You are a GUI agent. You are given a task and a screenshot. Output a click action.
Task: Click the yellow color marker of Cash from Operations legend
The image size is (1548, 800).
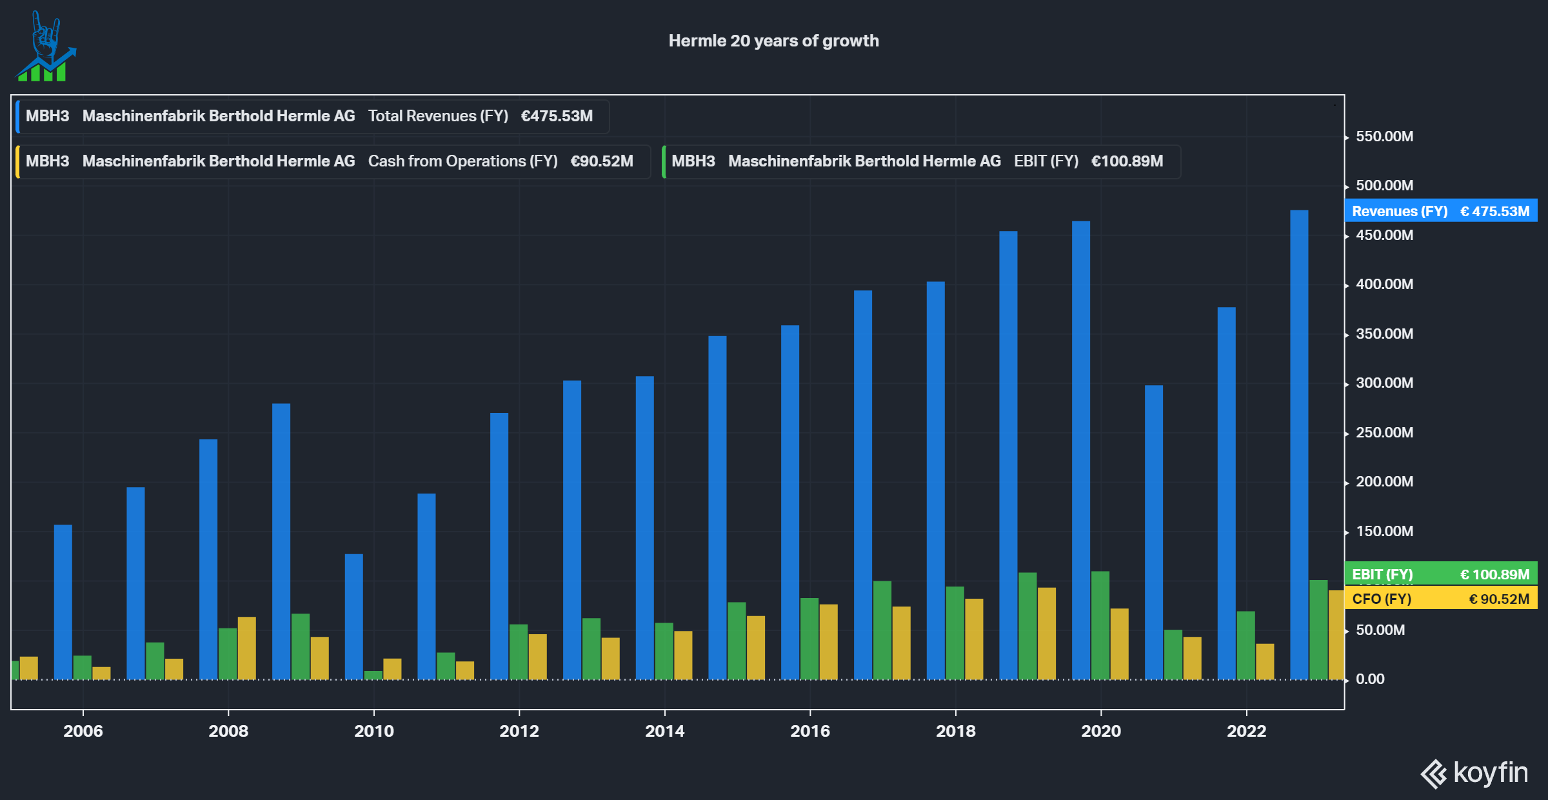click(x=17, y=161)
